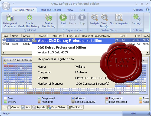The width and height of the screenshot is (151, 116).
Task: Sort by the Free column header
Action: [134, 36]
